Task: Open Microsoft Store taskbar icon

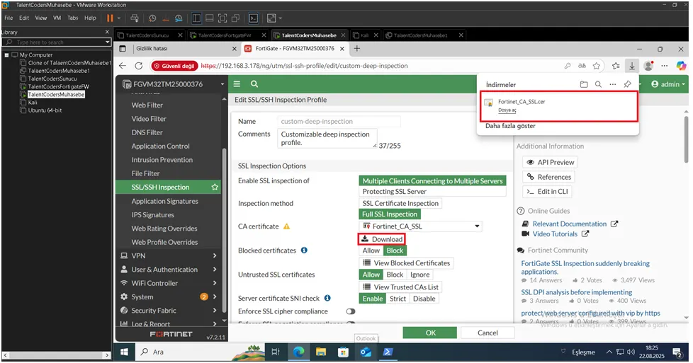Action: pos(343,352)
